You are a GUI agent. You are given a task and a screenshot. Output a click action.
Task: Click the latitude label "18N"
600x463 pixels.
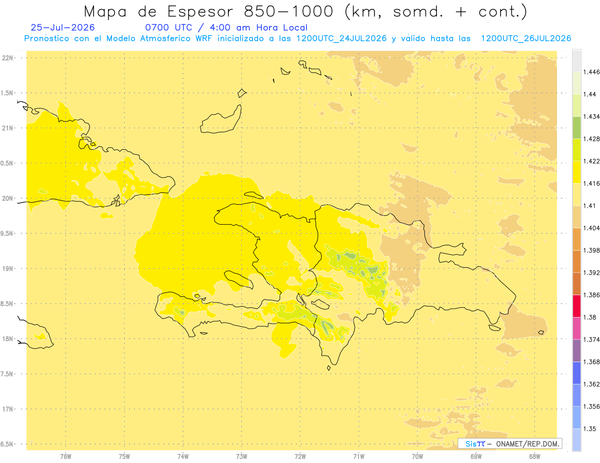click(8, 339)
